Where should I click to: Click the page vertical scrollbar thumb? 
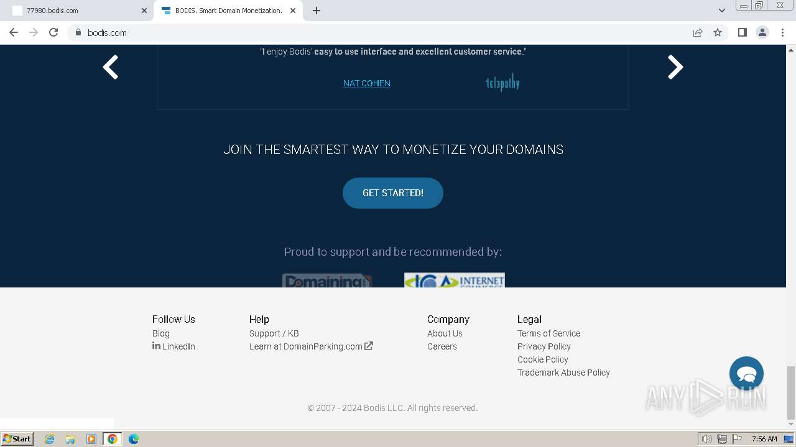point(791,392)
